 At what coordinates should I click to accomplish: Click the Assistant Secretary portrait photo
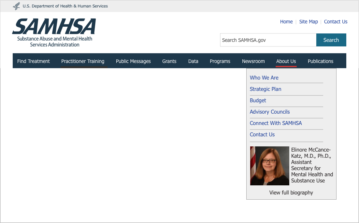click(270, 166)
